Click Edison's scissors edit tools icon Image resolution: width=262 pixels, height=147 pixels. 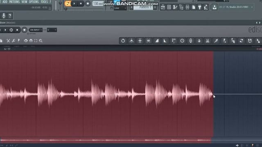(x=8, y=41)
